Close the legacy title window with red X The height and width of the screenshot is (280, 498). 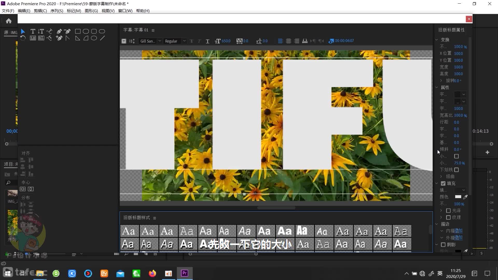pyautogui.click(x=469, y=19)
